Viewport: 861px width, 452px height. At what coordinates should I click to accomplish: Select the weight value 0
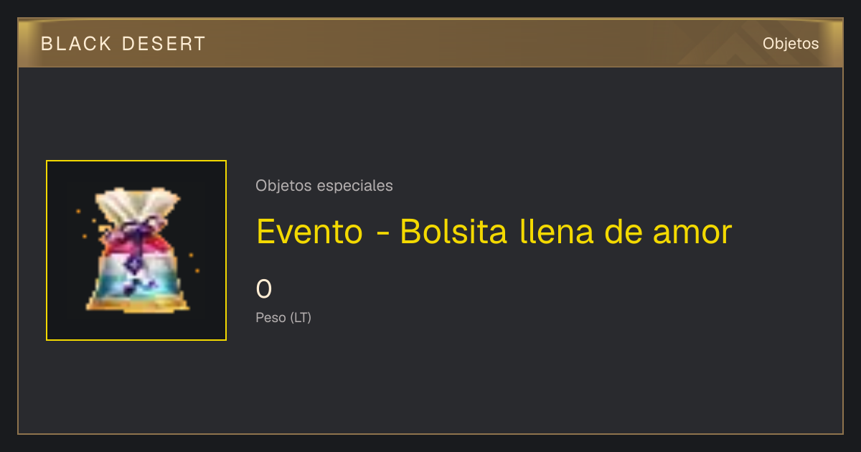click(x=264, y=289)
